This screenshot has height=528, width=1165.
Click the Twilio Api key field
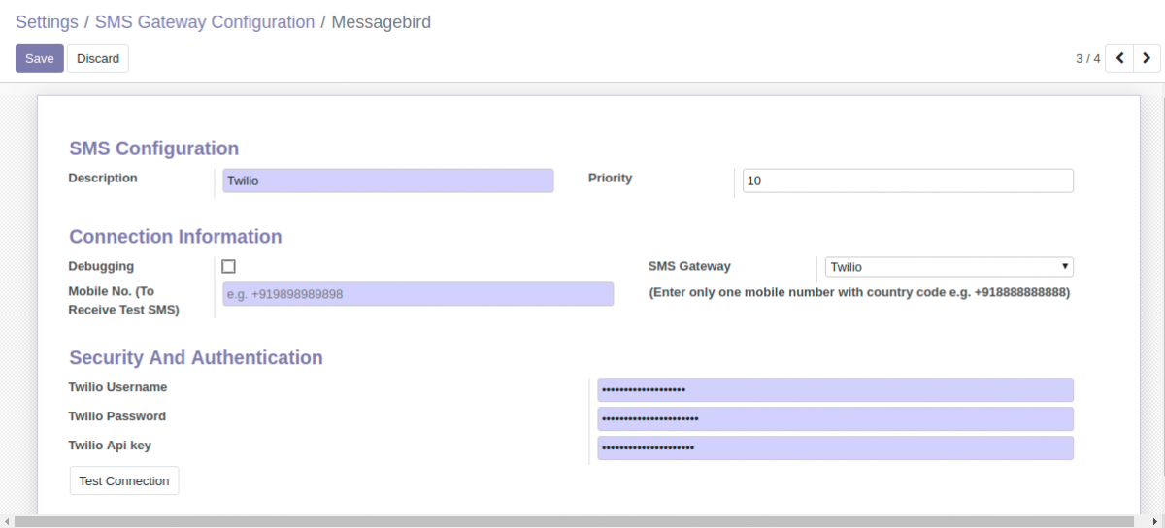835,447
